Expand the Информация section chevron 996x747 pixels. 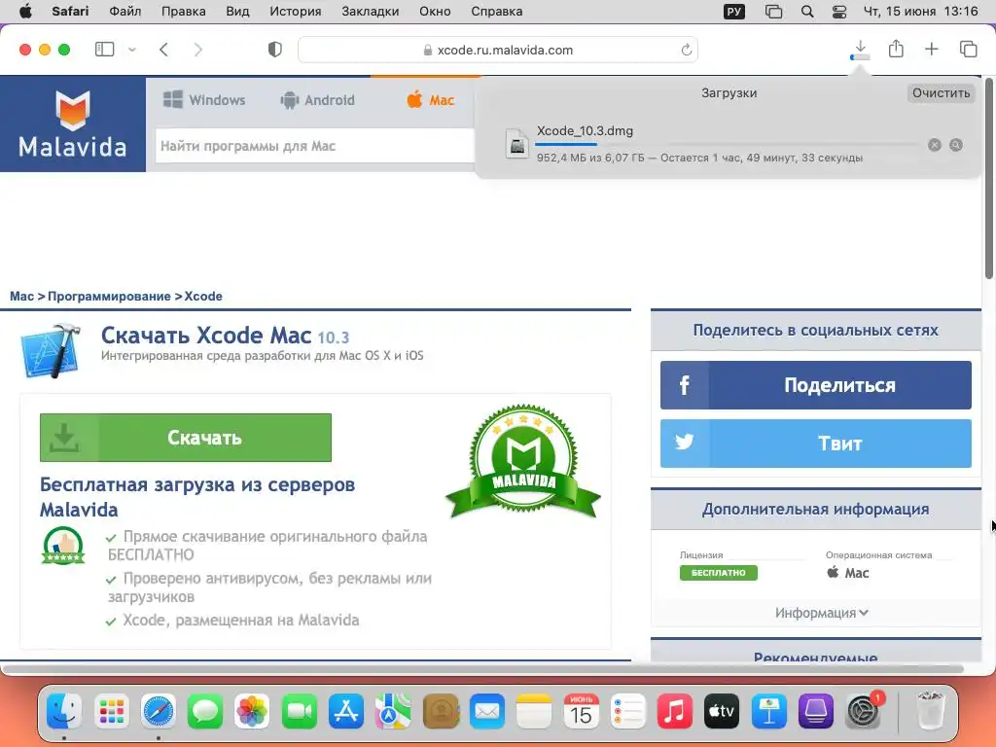pyautogui.click(x=864, y=613)
